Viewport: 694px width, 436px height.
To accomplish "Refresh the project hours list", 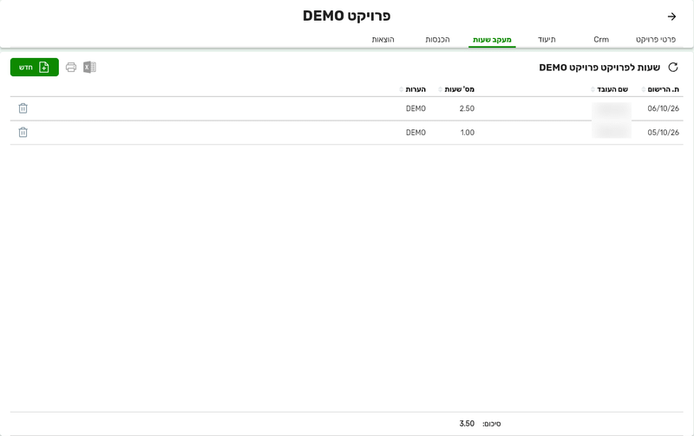I will [673, 68].
